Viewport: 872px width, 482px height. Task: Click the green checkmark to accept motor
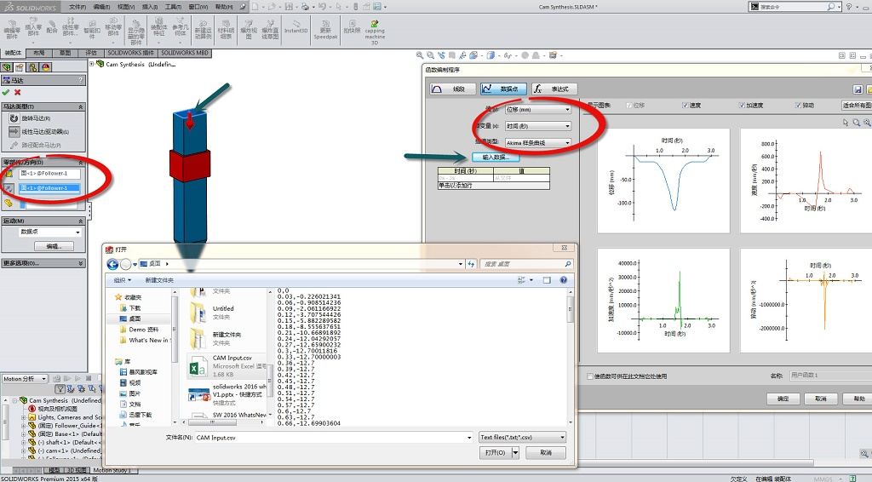(6, 92)
